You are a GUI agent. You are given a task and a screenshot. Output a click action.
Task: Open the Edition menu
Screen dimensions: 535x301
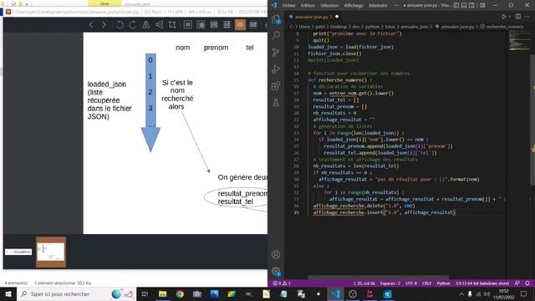pyautogui.click(x=308, y=5)
